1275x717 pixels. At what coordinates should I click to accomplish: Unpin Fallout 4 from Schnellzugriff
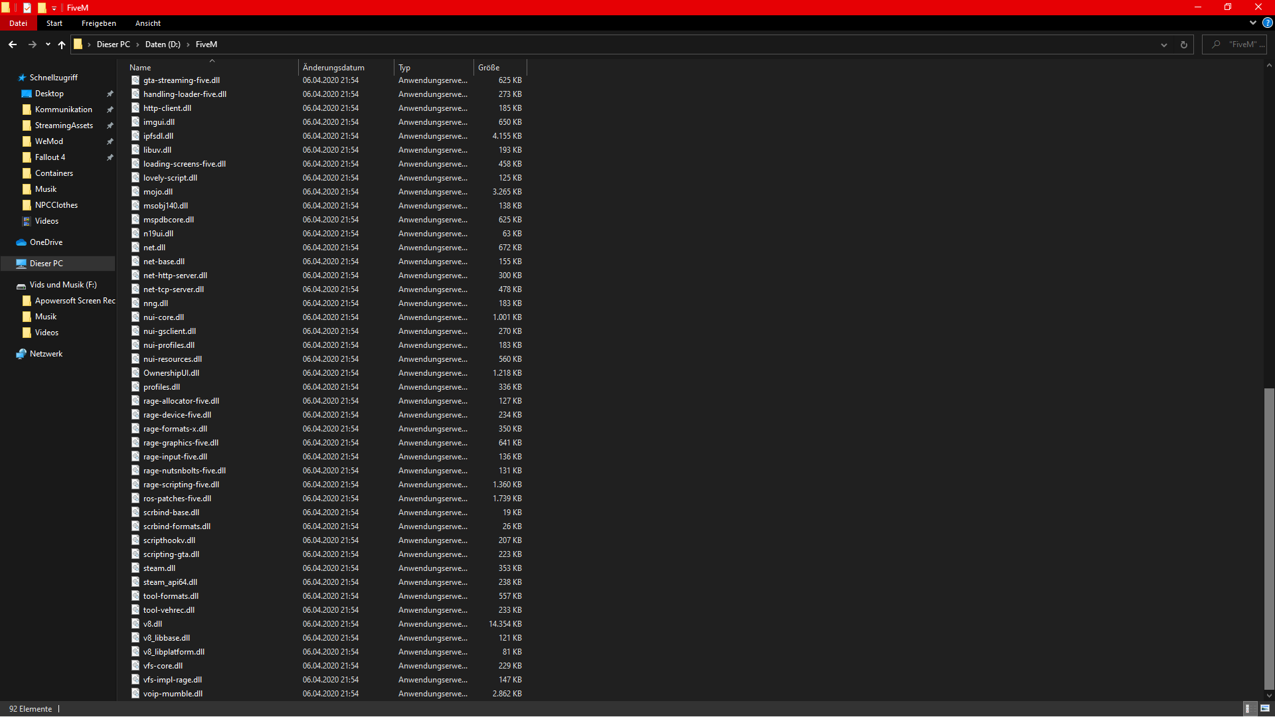point(110,157)
